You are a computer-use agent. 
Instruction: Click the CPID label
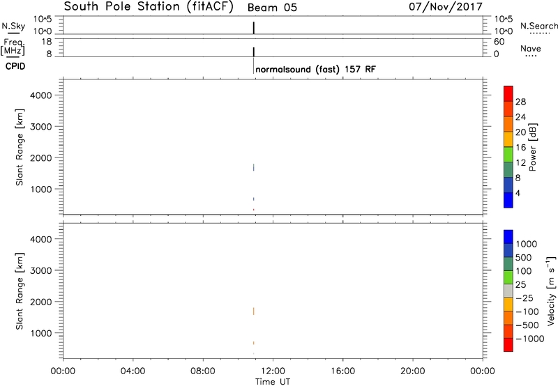tap(15, 66)
